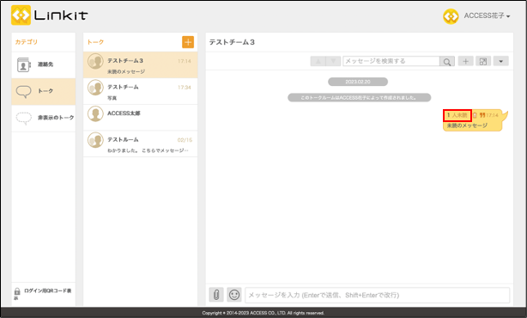Click the トーク speech bubble icon
The image size is (527, 318).
pos(23,91)
